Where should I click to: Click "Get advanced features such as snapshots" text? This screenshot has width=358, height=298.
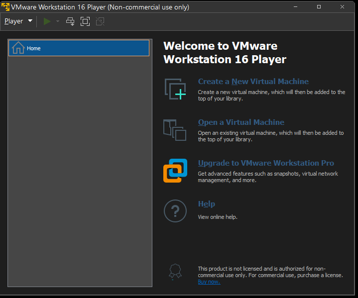pyautogui.click(x=268, y=177)
